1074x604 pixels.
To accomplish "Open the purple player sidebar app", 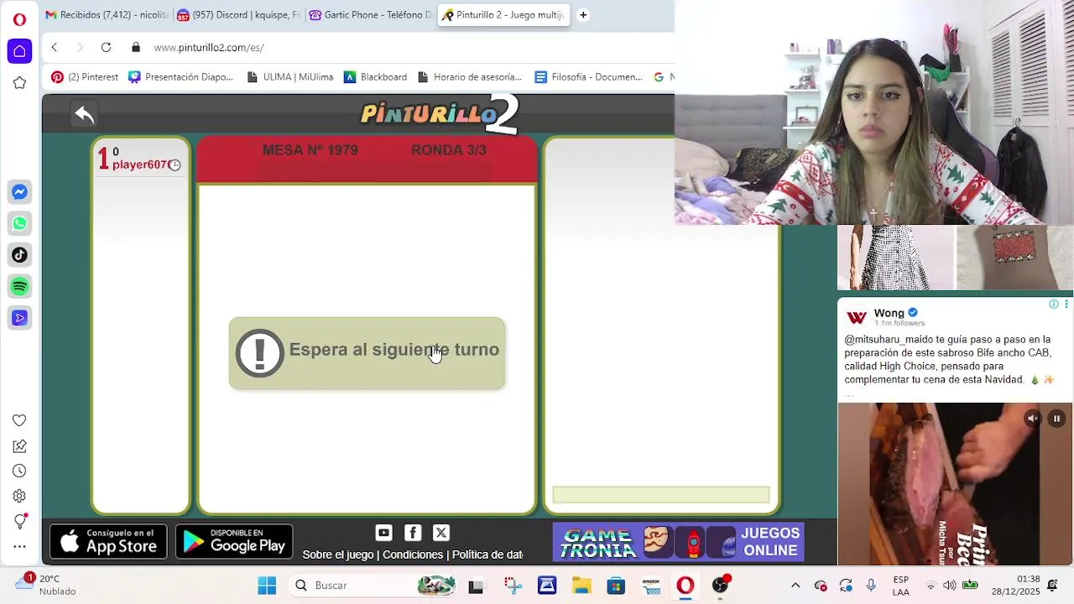I will coord(19,318).
